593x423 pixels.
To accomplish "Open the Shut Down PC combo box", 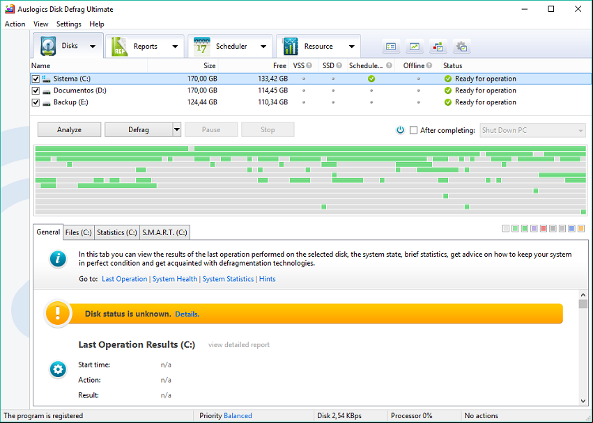I will pyautogui.click(x=532, y=130).
